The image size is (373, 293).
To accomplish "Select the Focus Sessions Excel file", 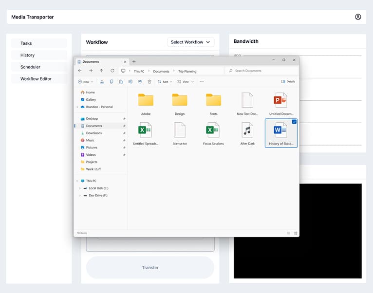I will [x=213, y=134].
